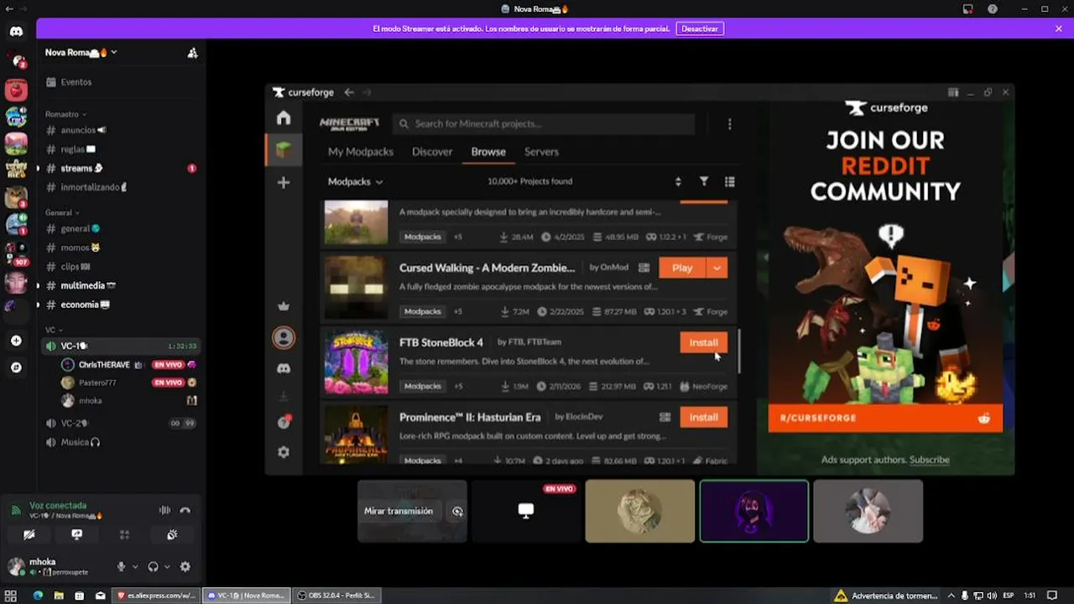Screen dimensions: 1074x604
Task: Open the filter funnel for modpacks
Action: [704, 181]
